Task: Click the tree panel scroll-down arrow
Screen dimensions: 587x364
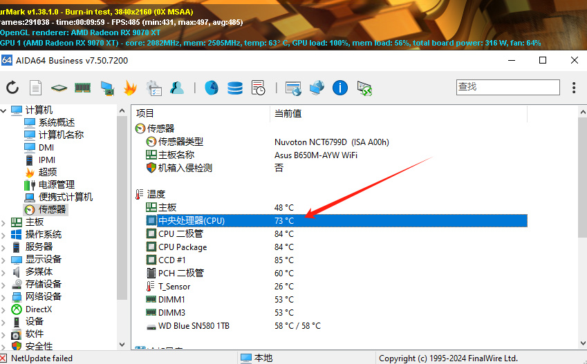Action: coord(122,344)
